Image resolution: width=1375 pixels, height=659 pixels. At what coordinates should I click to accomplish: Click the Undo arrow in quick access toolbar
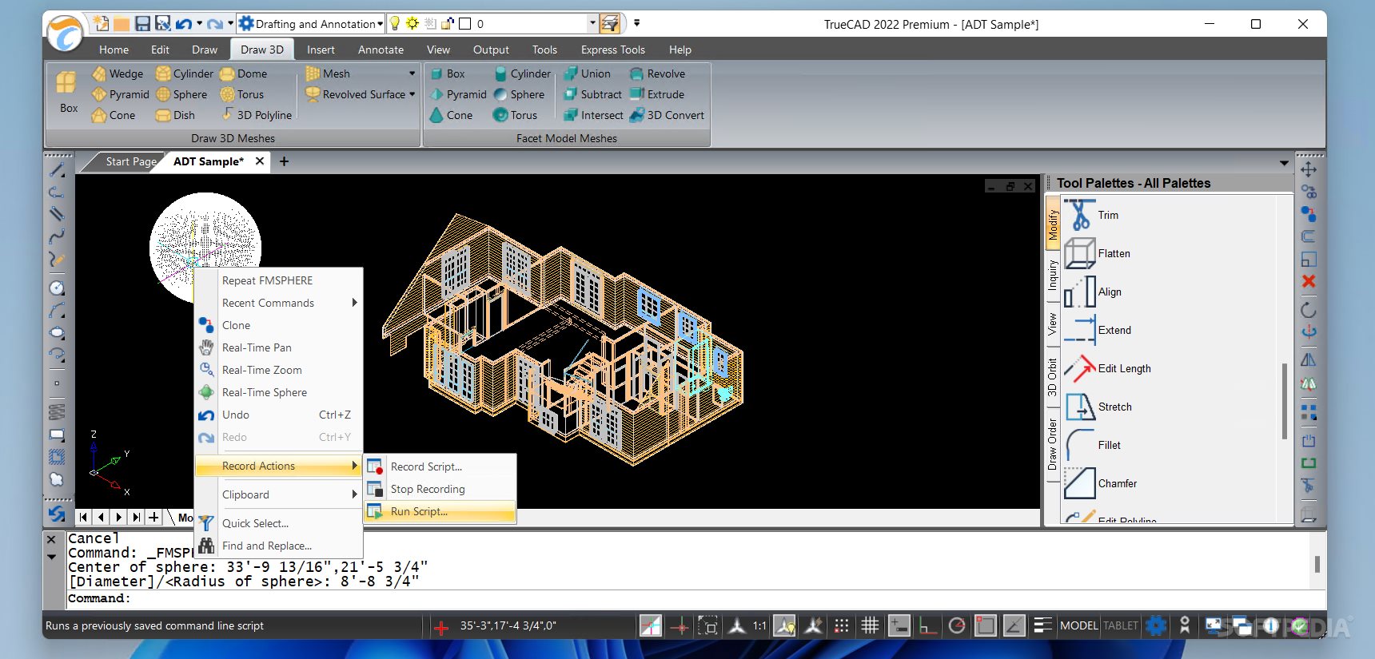(184, 24)
